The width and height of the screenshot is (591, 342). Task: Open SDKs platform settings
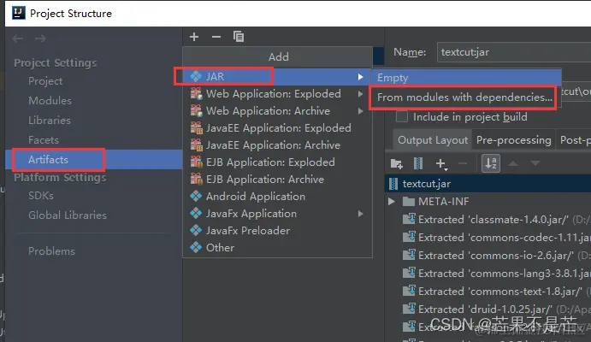pyautogui.click(x=41, y=196)
